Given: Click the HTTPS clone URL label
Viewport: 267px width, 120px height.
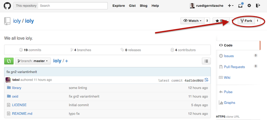Looking at the screenshot, I should [228, 117].
